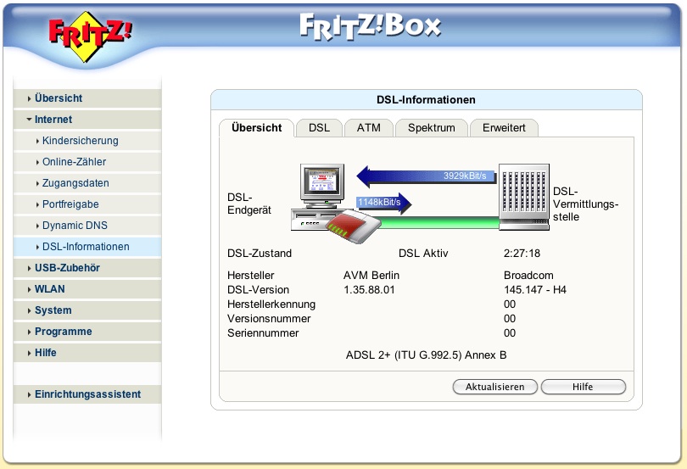687x469 pixels.
Task: Open the Hilfe sidebar menu
Action: click(x=87, y=353)
